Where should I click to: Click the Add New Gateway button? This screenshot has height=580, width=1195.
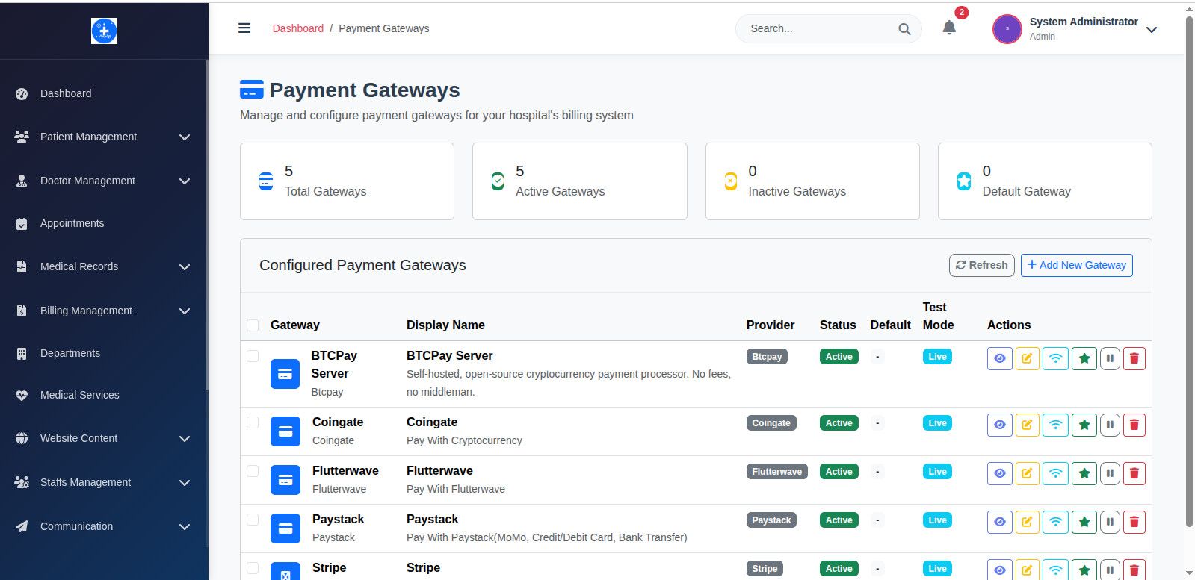[1076, 265]
